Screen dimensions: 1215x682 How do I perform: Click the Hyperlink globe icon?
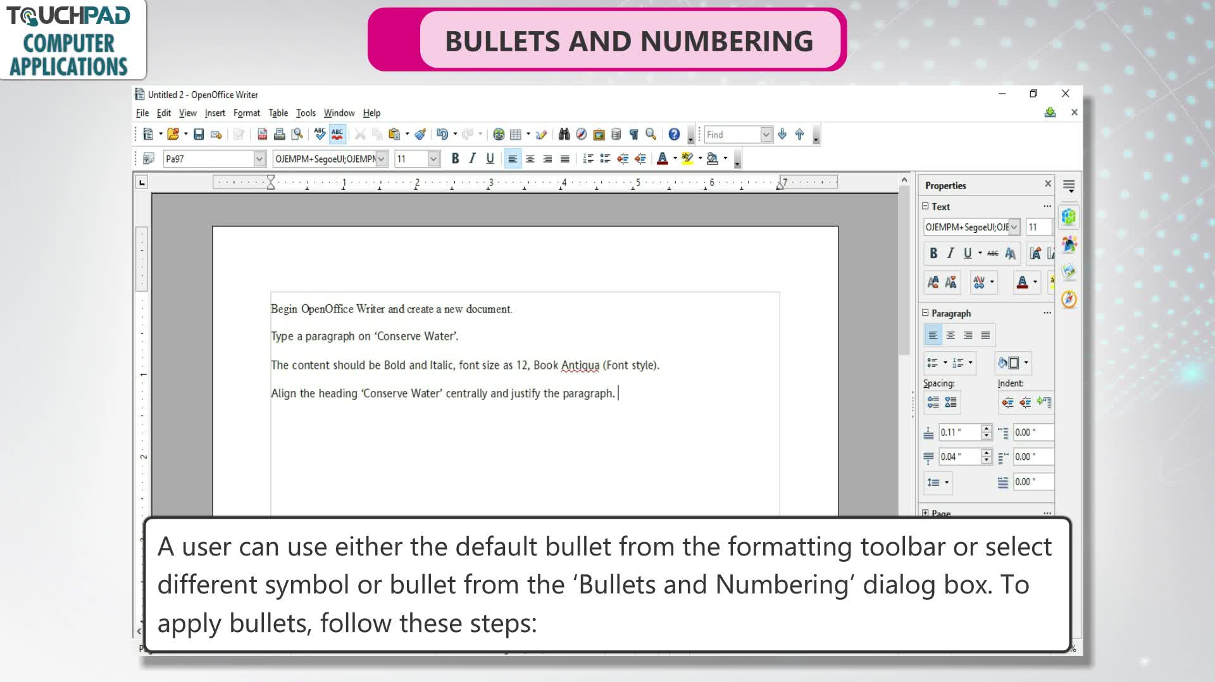[499, 135]
